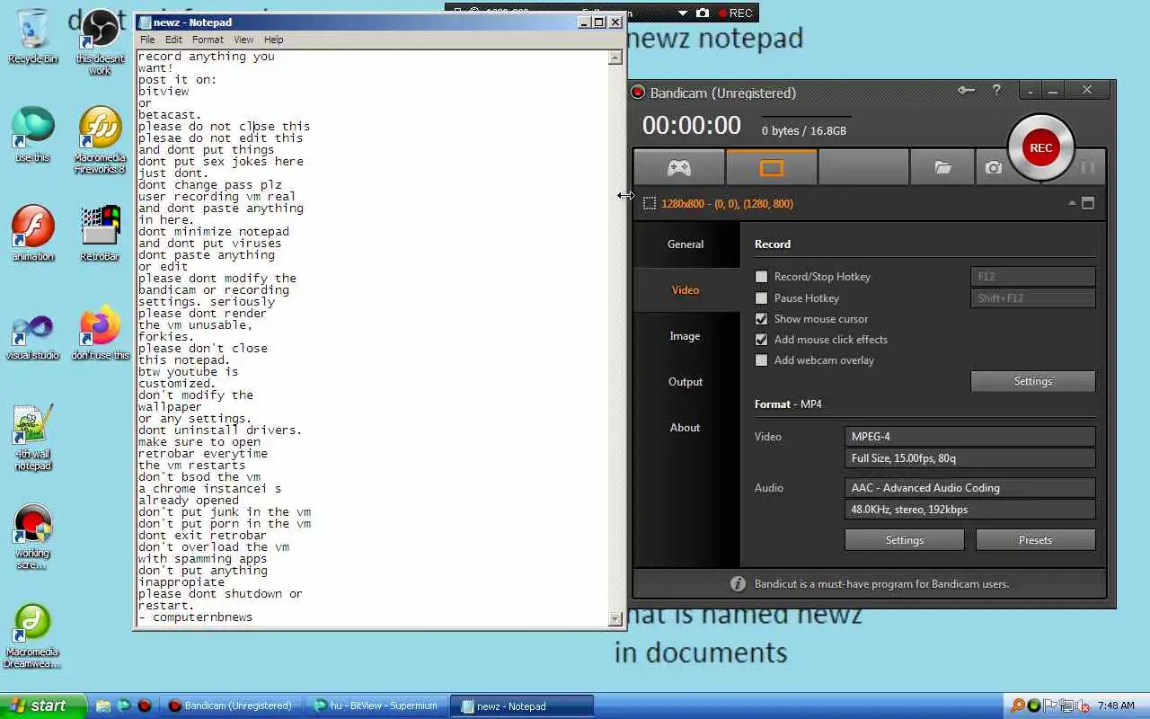Open Bandicam output folder icon
The height and width of the screenshot is (719, 1150).
click(x=942, y=167)
